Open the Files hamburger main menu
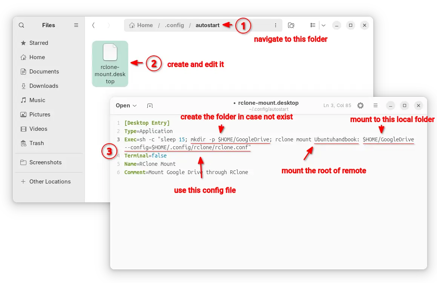 (x=76, y=25)
